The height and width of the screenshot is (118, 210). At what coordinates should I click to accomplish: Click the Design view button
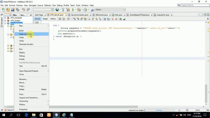45,19
